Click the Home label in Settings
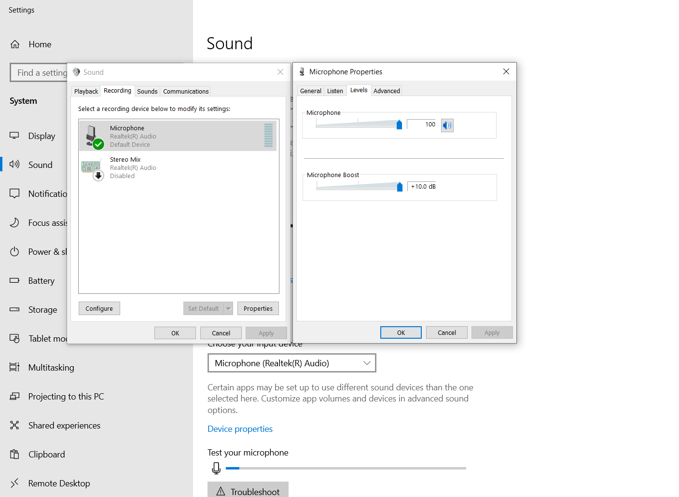The image size is (679, 497). coord(40,44)
